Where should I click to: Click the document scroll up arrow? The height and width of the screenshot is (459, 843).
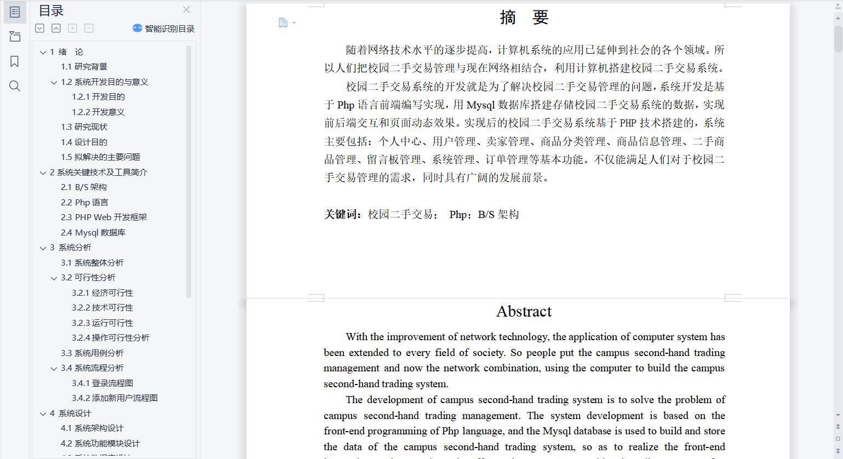[x=838, y=18]
